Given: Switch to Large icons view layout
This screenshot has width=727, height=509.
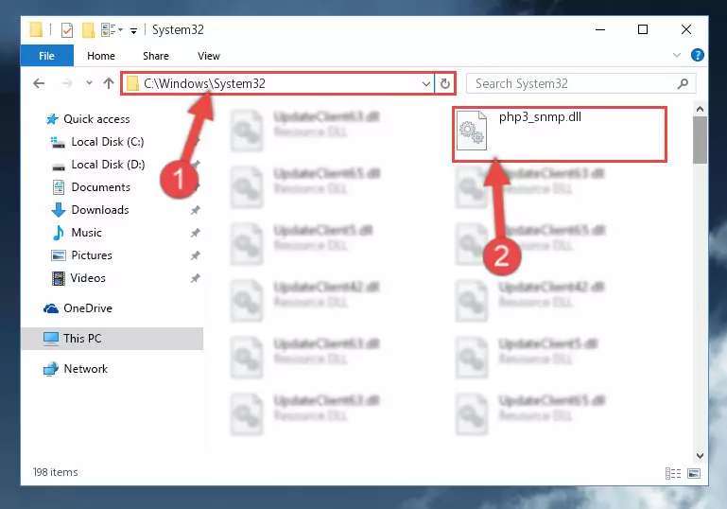Looking at the screenshot, I should pos(694,473).
